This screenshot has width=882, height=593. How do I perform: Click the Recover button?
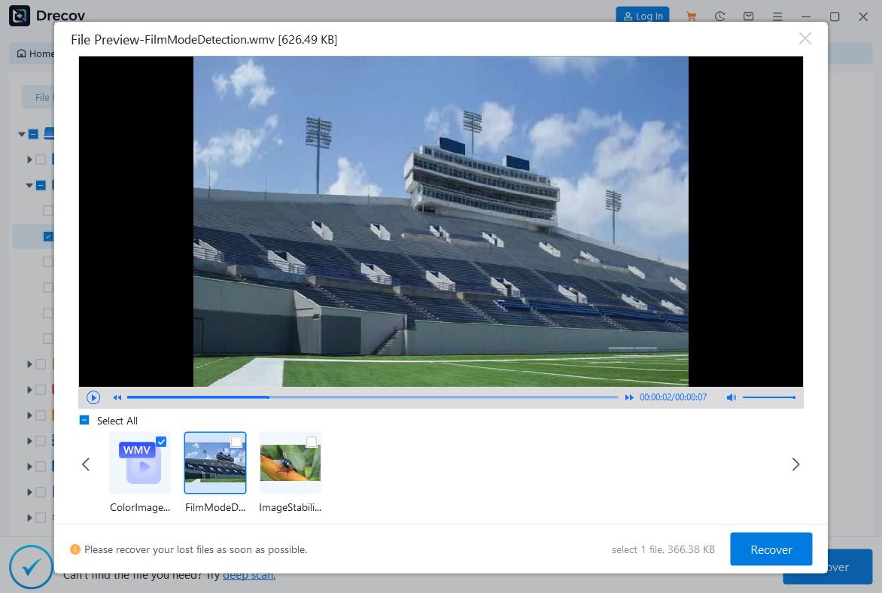[x=771, y=549]
